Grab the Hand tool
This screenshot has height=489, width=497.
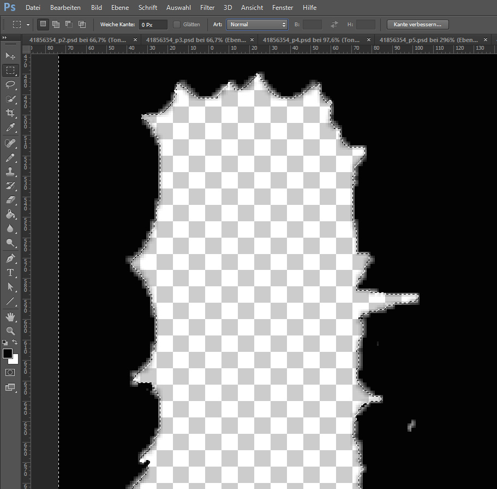11,316
